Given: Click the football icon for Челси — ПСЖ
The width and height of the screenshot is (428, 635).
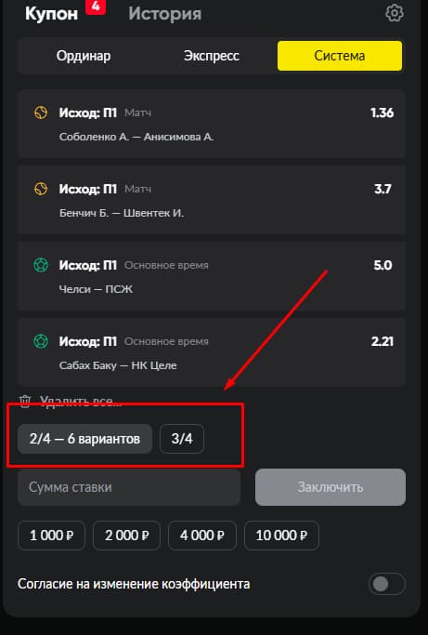Looking at the screenshot, I should [41, 265].
